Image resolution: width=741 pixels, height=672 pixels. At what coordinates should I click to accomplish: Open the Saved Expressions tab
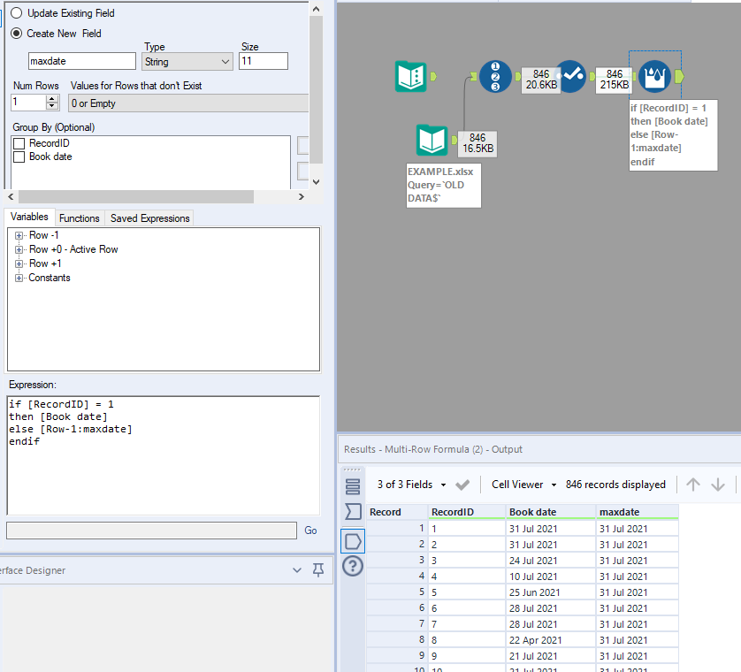[x=148, y=218]
